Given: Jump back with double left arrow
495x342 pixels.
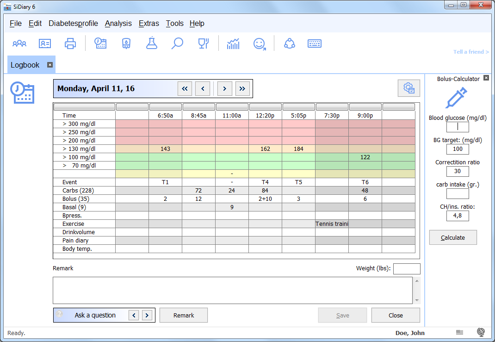Looking at the screenshot, I should tap(185, 88).
